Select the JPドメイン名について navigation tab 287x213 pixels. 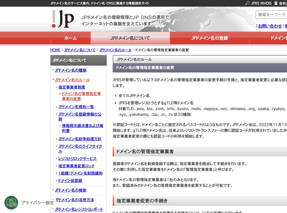point(130,38)
